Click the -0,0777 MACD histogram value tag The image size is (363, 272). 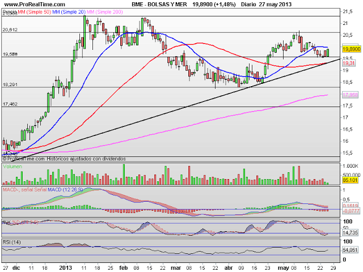click(351, 211)
